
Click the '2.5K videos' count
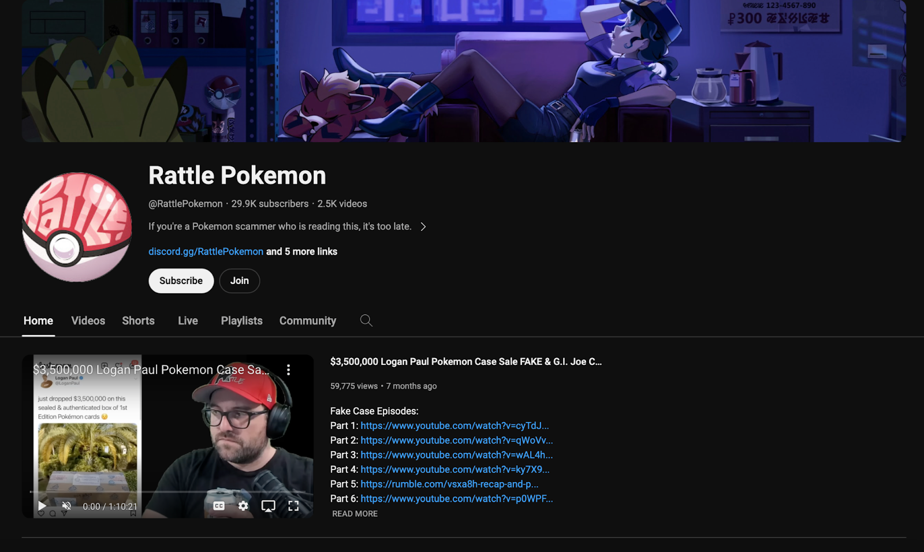tap(342, 204)
